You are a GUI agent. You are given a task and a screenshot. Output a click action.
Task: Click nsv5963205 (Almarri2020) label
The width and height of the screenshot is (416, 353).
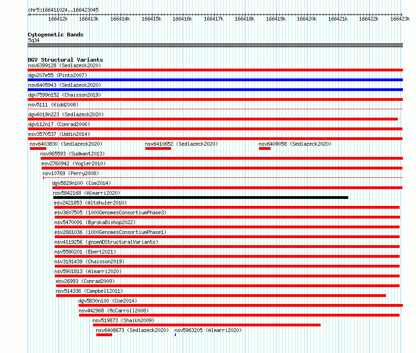click(208, 330)
